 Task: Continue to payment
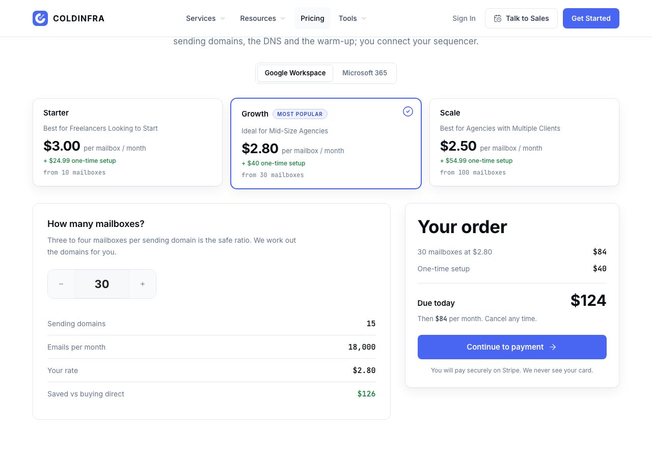512,347
